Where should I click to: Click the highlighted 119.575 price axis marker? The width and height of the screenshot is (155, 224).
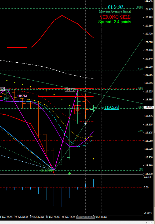click(149, 108)
